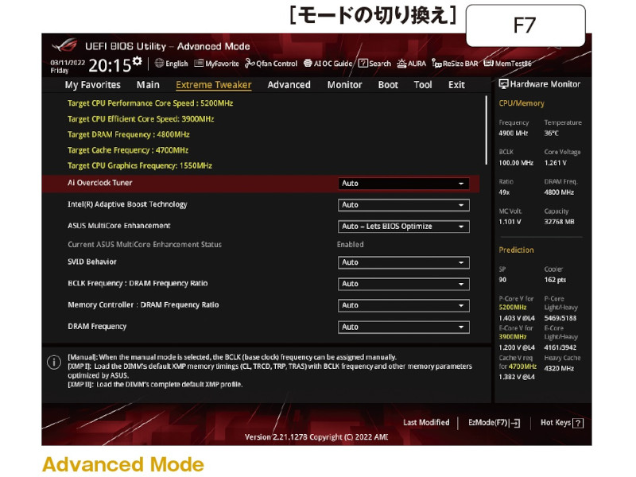Launch MemTest86 icon
The height and width of the screenshot is (477, 636).
489,64
